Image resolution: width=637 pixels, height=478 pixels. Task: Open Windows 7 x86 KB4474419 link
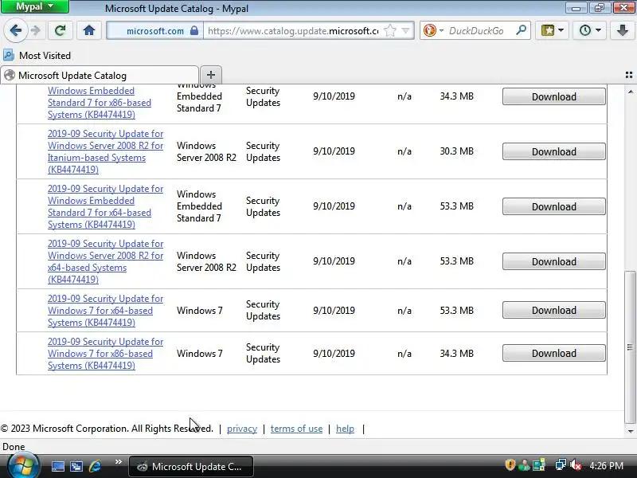[105, 354]
